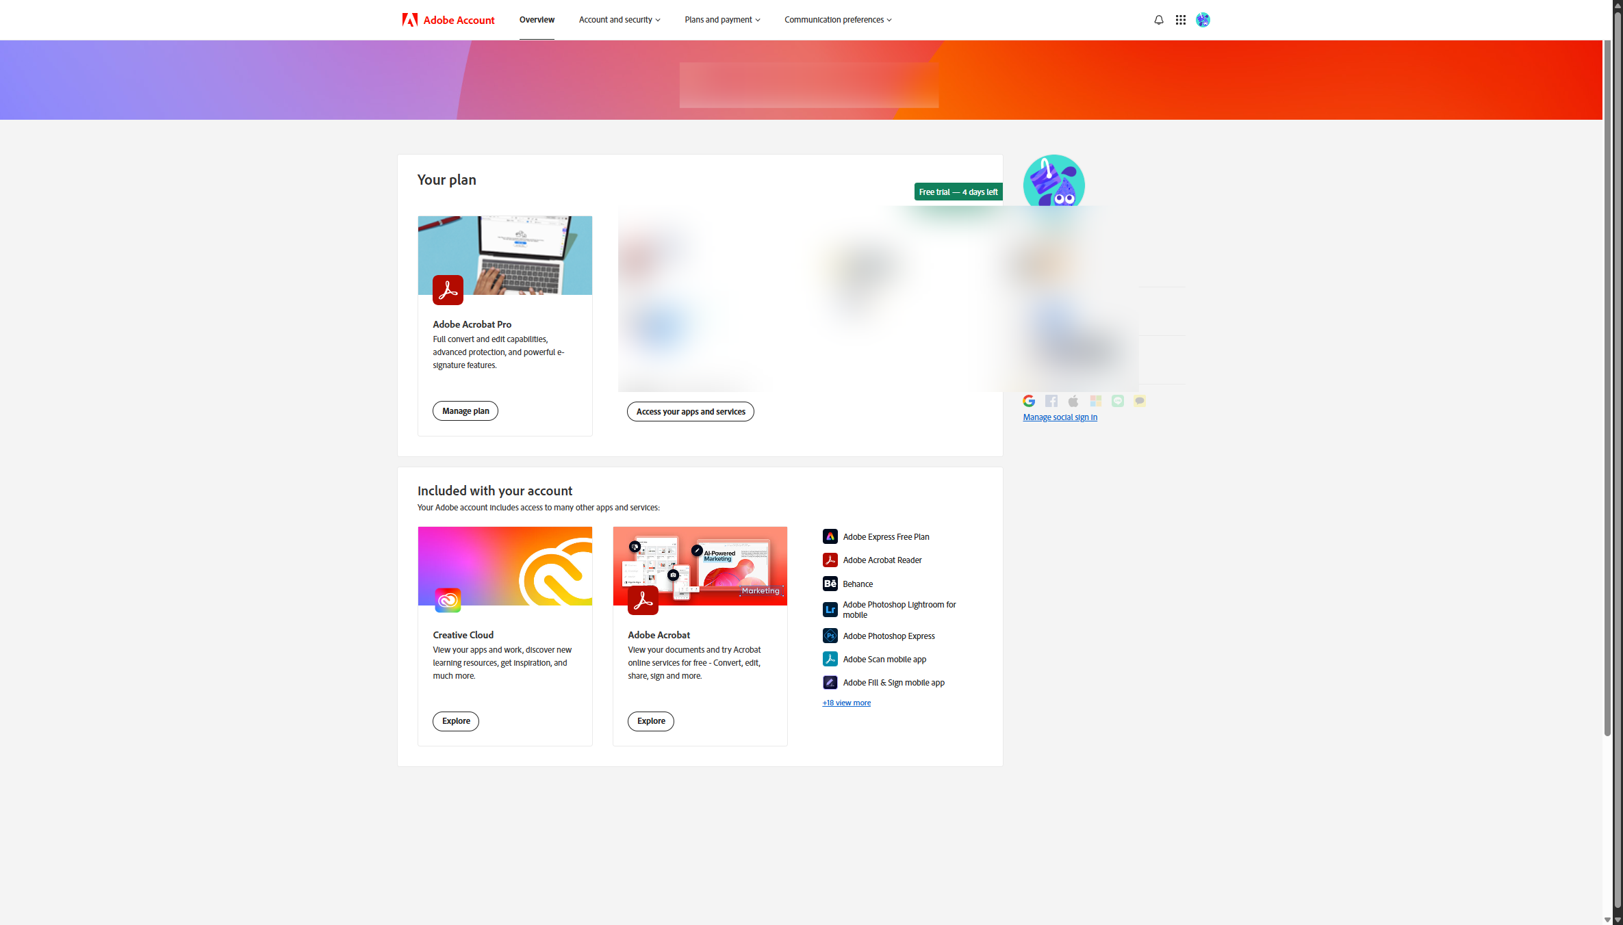Click the Google social sign-in icon
The height and width of the screenshot is (925, 1623).
point(1029,401)
